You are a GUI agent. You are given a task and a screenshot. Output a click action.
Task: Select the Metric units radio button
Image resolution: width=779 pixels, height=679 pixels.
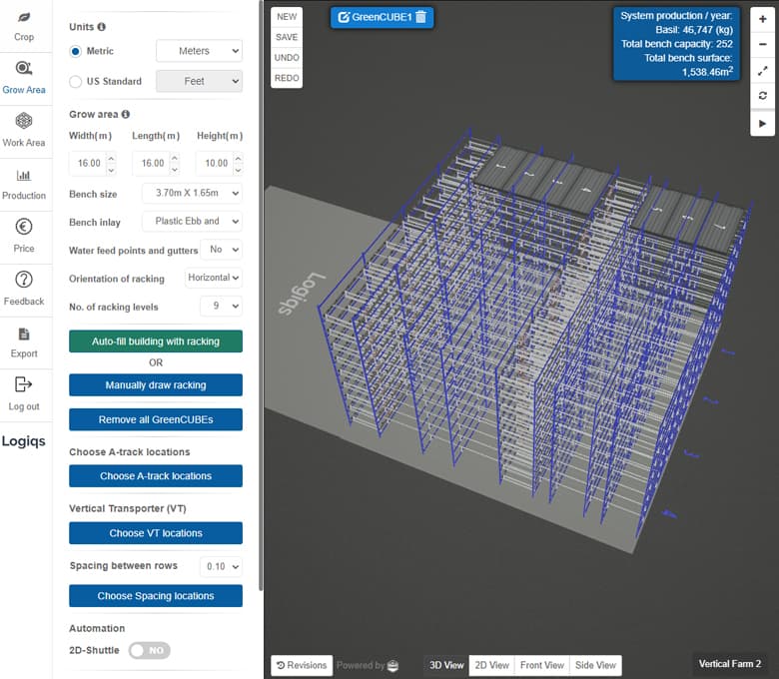coord(76,51)
